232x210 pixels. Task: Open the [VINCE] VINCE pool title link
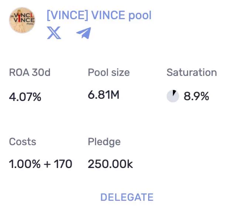click(99, 15)
